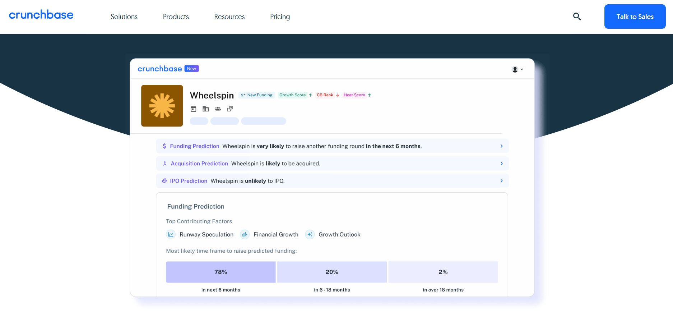Click the Wheelspin sunburst logo

pyautogui.click(x=162, y=106)
